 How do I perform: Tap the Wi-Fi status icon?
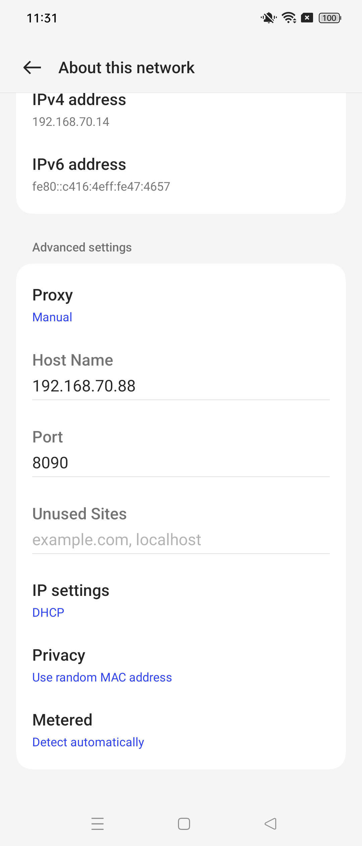[289, 18]
